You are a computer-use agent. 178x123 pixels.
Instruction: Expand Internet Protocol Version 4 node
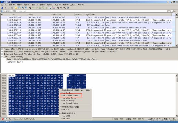click(x=2, y=54)
